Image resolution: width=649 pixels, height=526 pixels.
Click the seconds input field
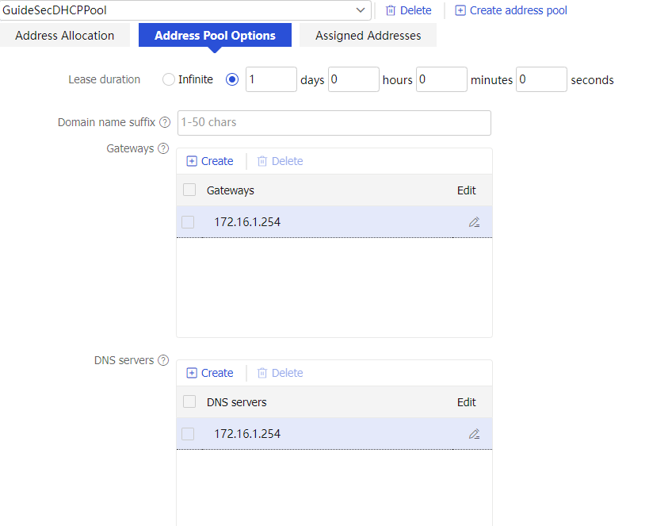541,79
